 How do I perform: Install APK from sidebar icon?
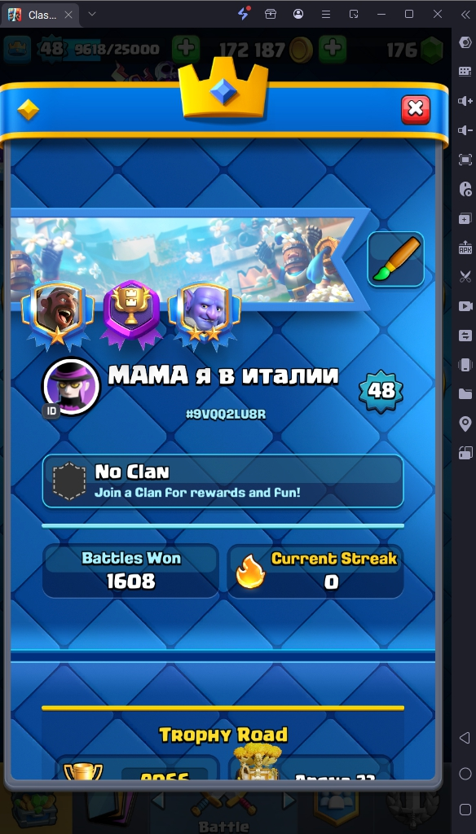pyautogui.click(x=465, y=248)
